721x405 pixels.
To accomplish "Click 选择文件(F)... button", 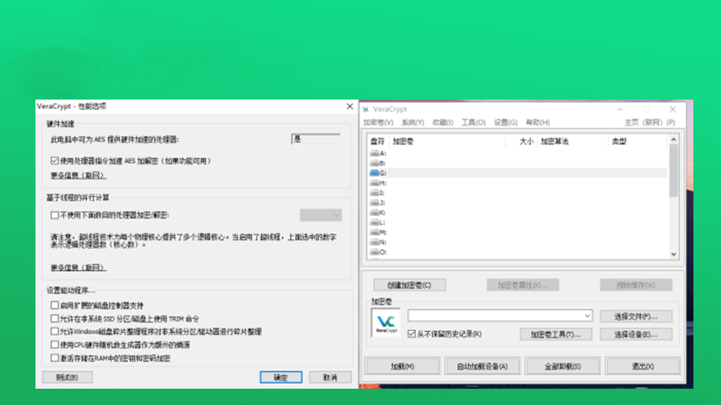I will (x=636, y=316).
